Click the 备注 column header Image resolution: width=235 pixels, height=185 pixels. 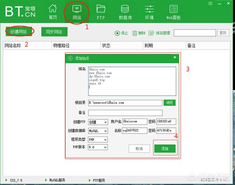click(208, 46)
